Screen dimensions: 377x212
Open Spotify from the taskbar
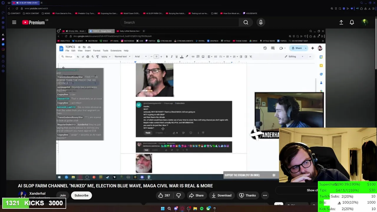[201, 208]
